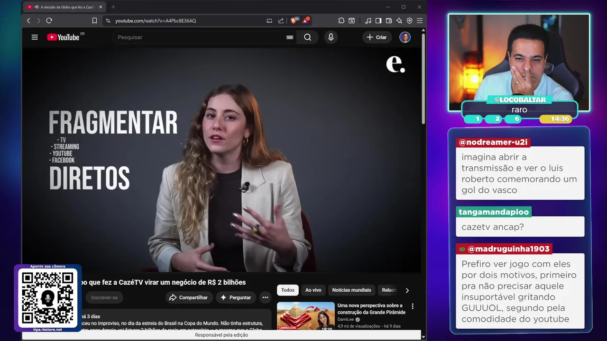Click the video title about CazéTV

(163, 282)
